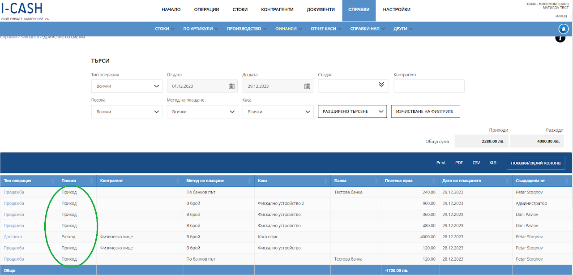Open the Доставка operation link

coord(13,237)
